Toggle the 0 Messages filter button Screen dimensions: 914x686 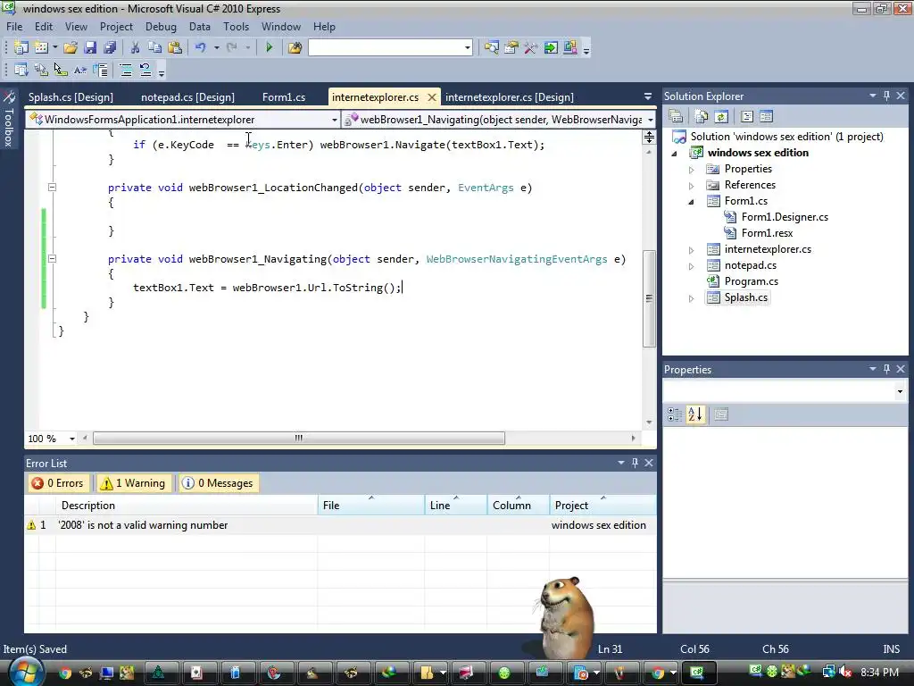218,483
